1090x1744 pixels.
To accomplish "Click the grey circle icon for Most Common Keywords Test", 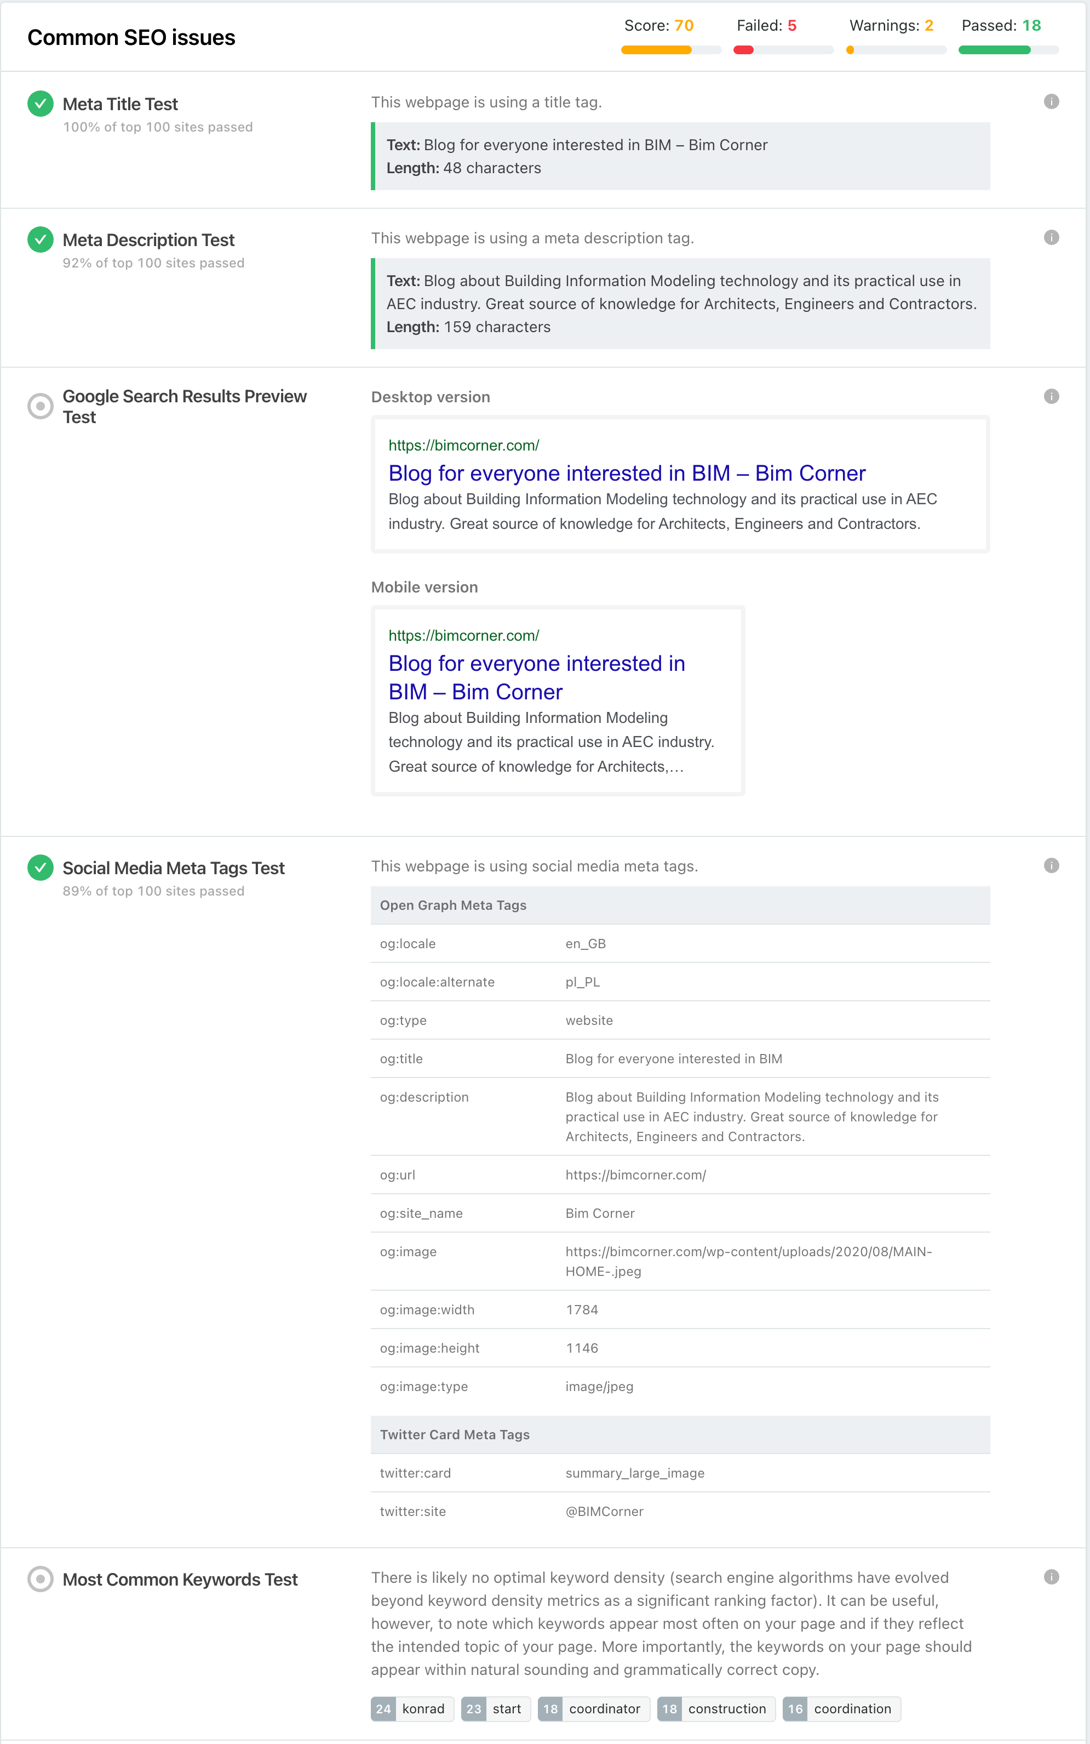I will 41,1579.
